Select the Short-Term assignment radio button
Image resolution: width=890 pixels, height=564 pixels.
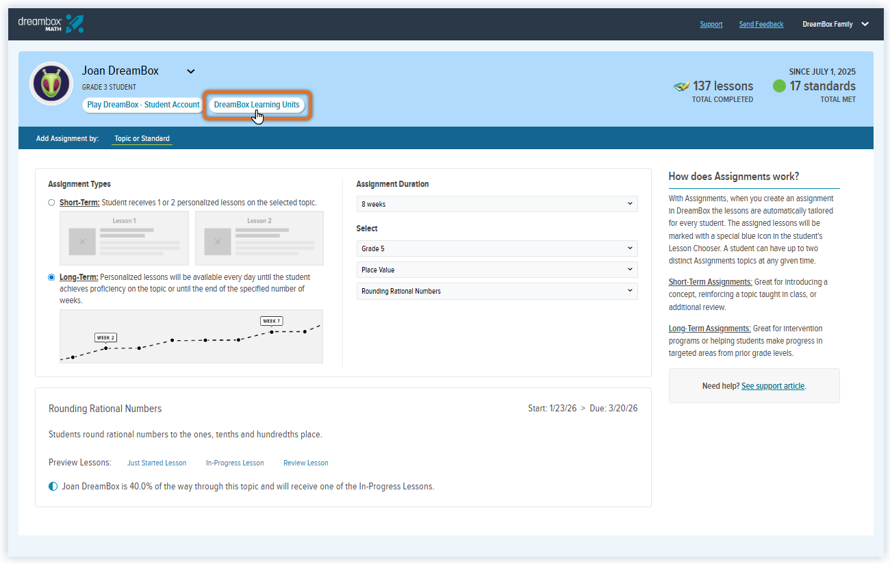(51, 203)
